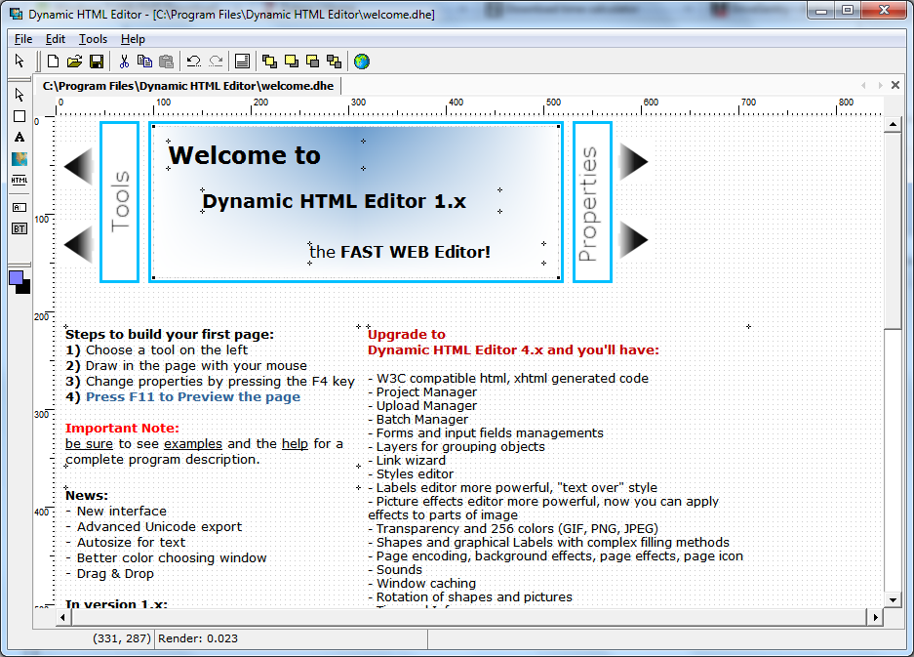The image size is (914, 657).
Task: Click the '- Drag & Drop' news entry
Action: (x=109, y=574)
